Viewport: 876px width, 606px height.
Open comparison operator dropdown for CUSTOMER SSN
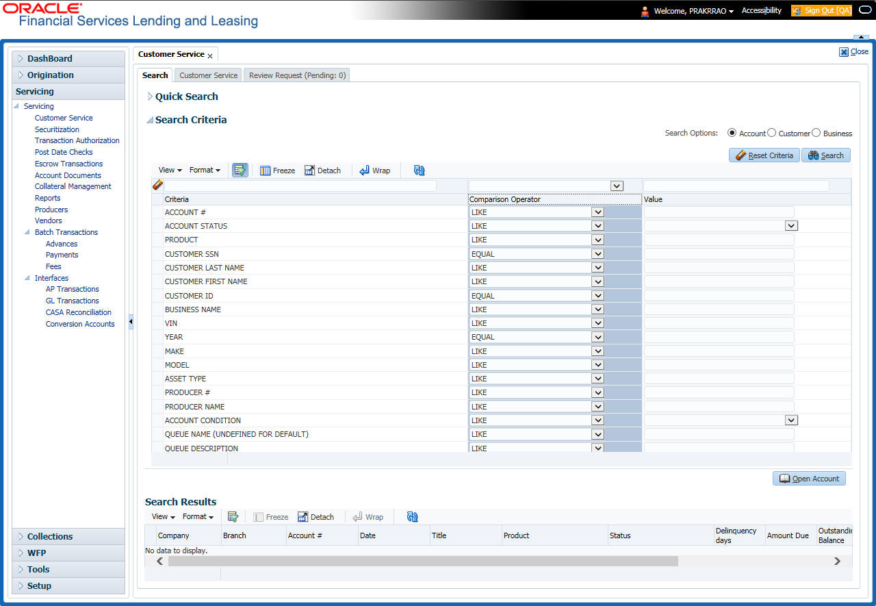[x=598, y=254]
